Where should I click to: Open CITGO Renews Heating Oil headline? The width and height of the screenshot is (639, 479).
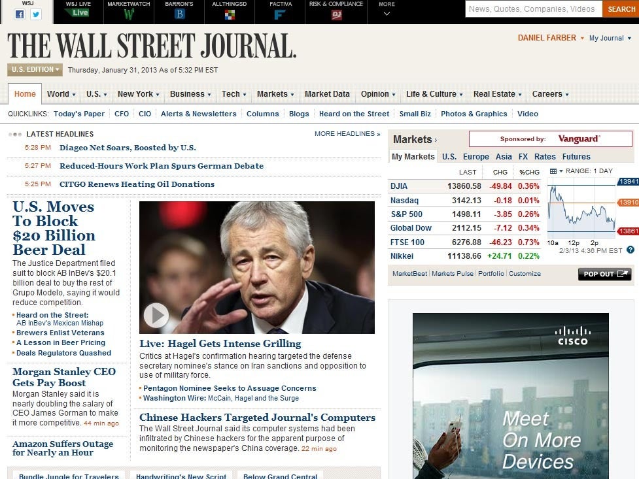[x=137, y=184]
